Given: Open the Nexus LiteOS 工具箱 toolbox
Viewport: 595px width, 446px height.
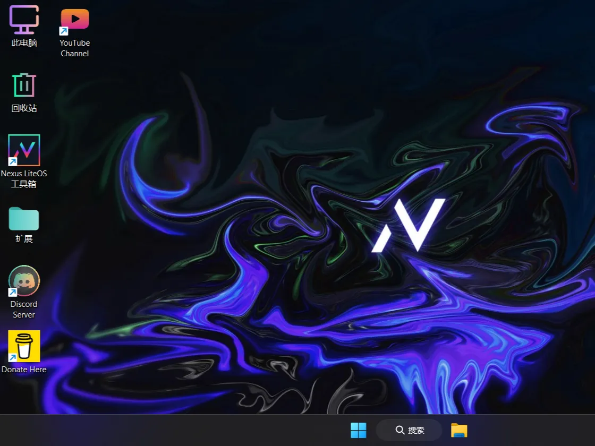Looking at the screenshot, I should 23,150.
